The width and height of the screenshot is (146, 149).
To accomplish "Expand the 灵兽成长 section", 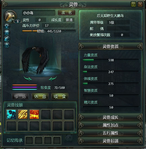I will pos(111,117).
